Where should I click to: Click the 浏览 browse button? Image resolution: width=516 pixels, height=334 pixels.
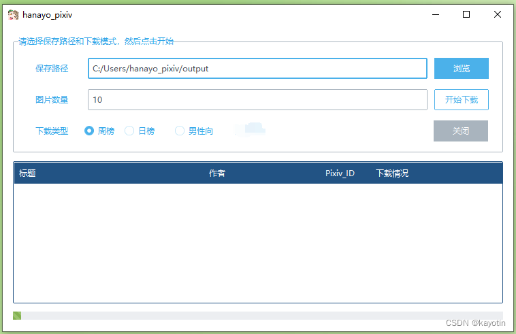click(x=462, y=69)
